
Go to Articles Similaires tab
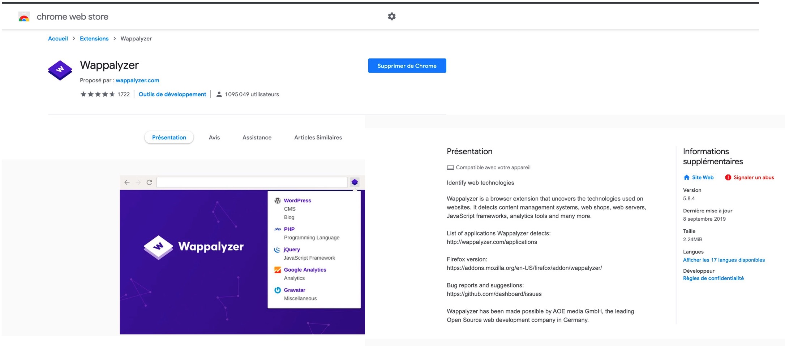tap(318, 138)
